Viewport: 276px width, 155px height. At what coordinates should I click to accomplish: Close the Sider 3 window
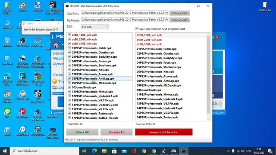58,23
